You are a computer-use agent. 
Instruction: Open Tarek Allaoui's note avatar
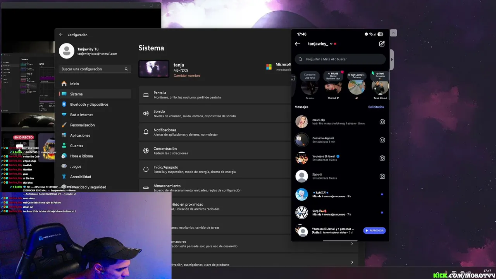click(x=380, y=87)
